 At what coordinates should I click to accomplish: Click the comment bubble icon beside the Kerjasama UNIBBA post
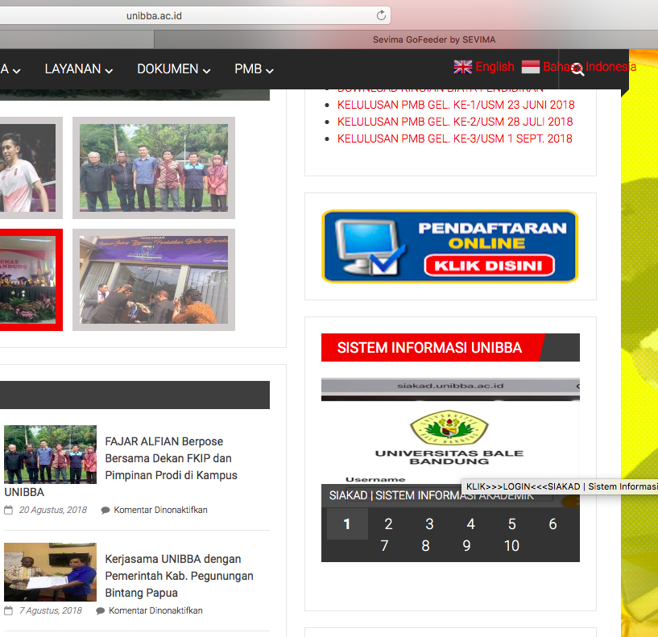[x=101, y=611]
